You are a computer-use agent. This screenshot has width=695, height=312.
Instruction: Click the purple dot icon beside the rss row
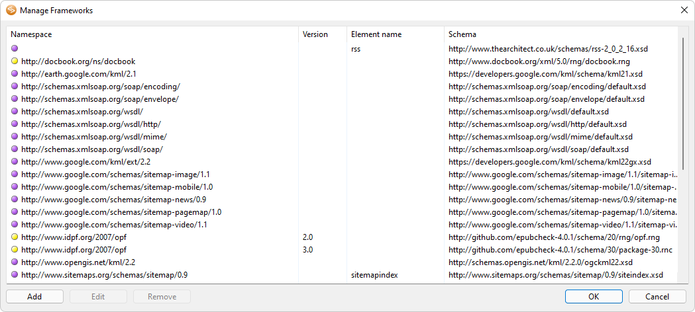click(x=15, y=49)
